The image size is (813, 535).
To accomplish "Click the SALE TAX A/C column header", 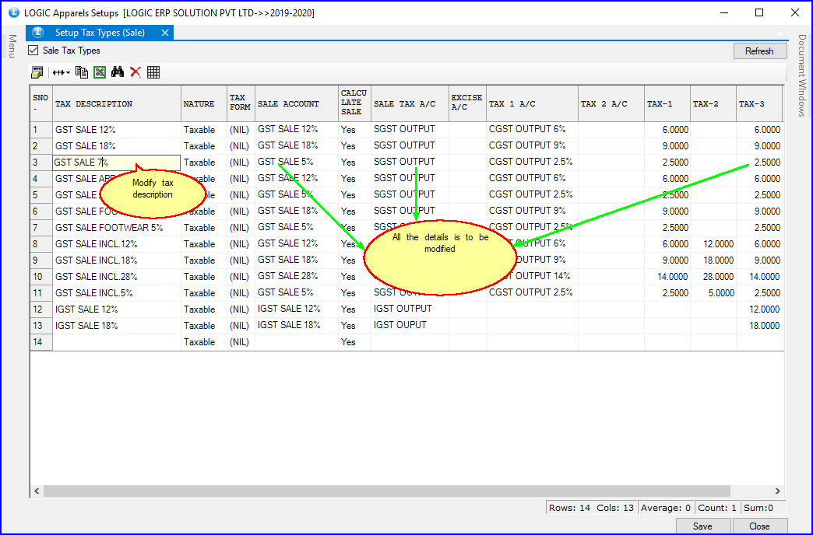I will (x=410, y=103).
